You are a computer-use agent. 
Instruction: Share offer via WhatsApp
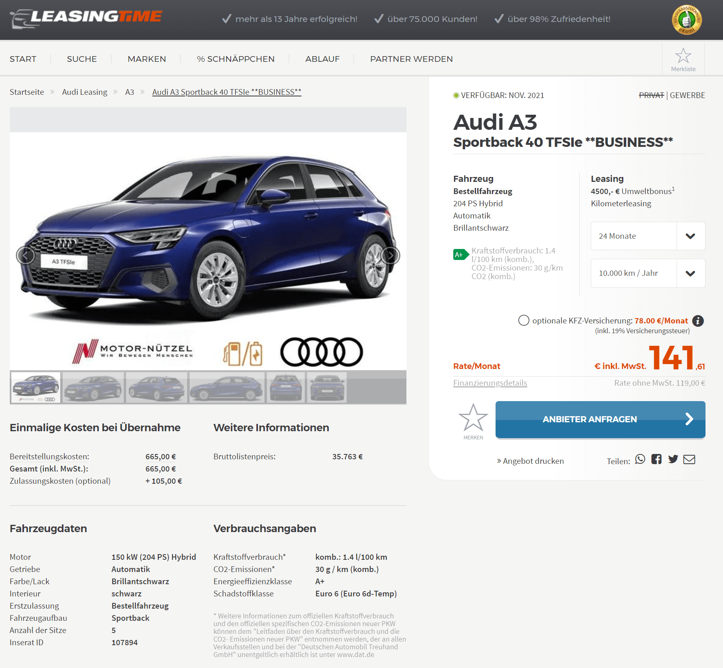click(x=640, y=459)
